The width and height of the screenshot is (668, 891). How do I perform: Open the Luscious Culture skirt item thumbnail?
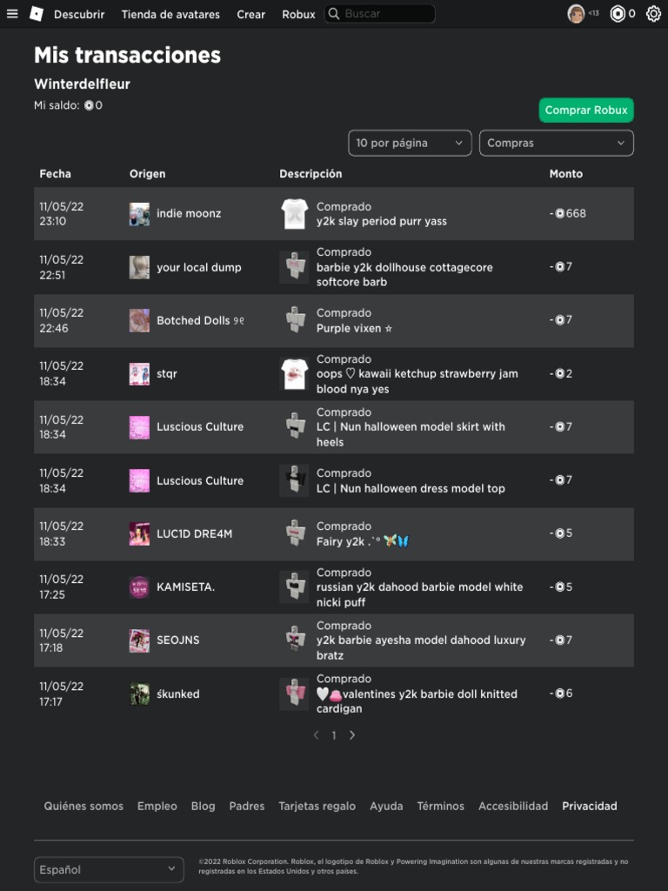[295, 426]
